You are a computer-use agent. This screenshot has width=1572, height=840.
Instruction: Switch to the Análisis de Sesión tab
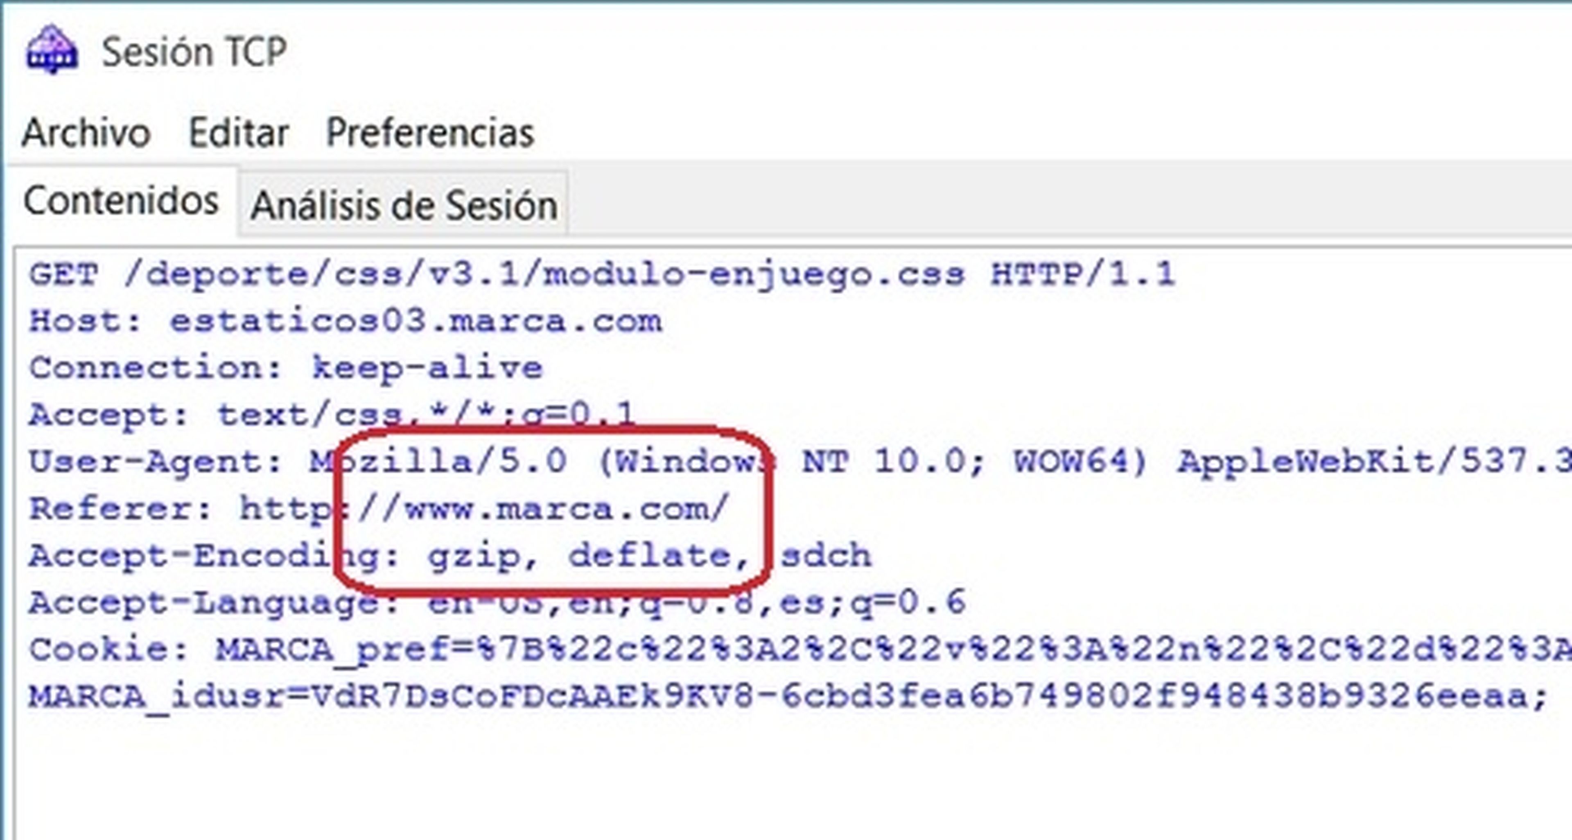click(x=403, y=204)
